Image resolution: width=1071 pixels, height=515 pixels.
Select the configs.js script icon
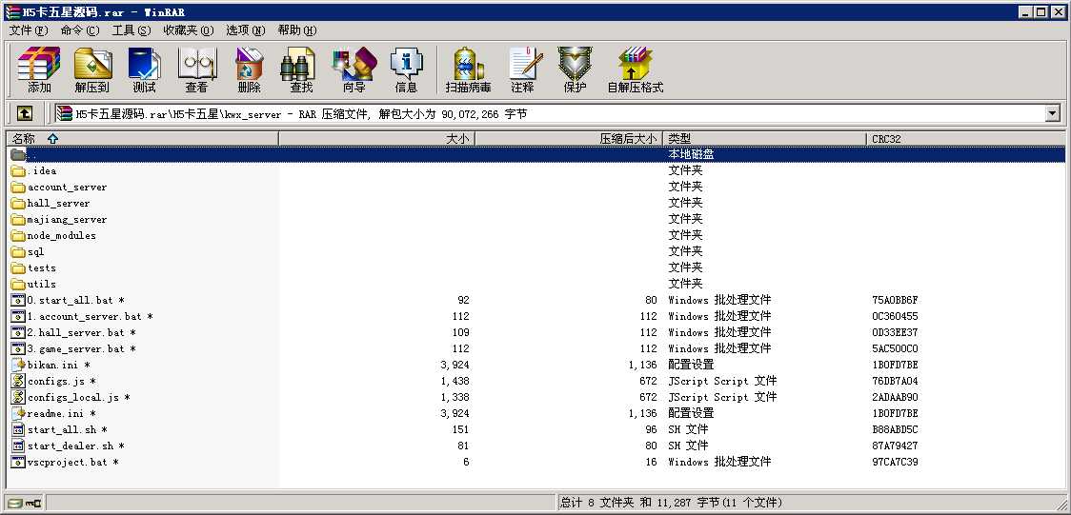click(18, 382)
